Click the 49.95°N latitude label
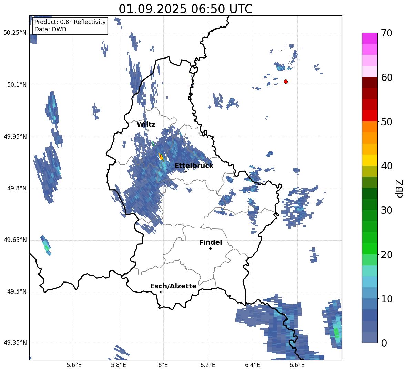The image size is (408, 372). coord(15,137)
